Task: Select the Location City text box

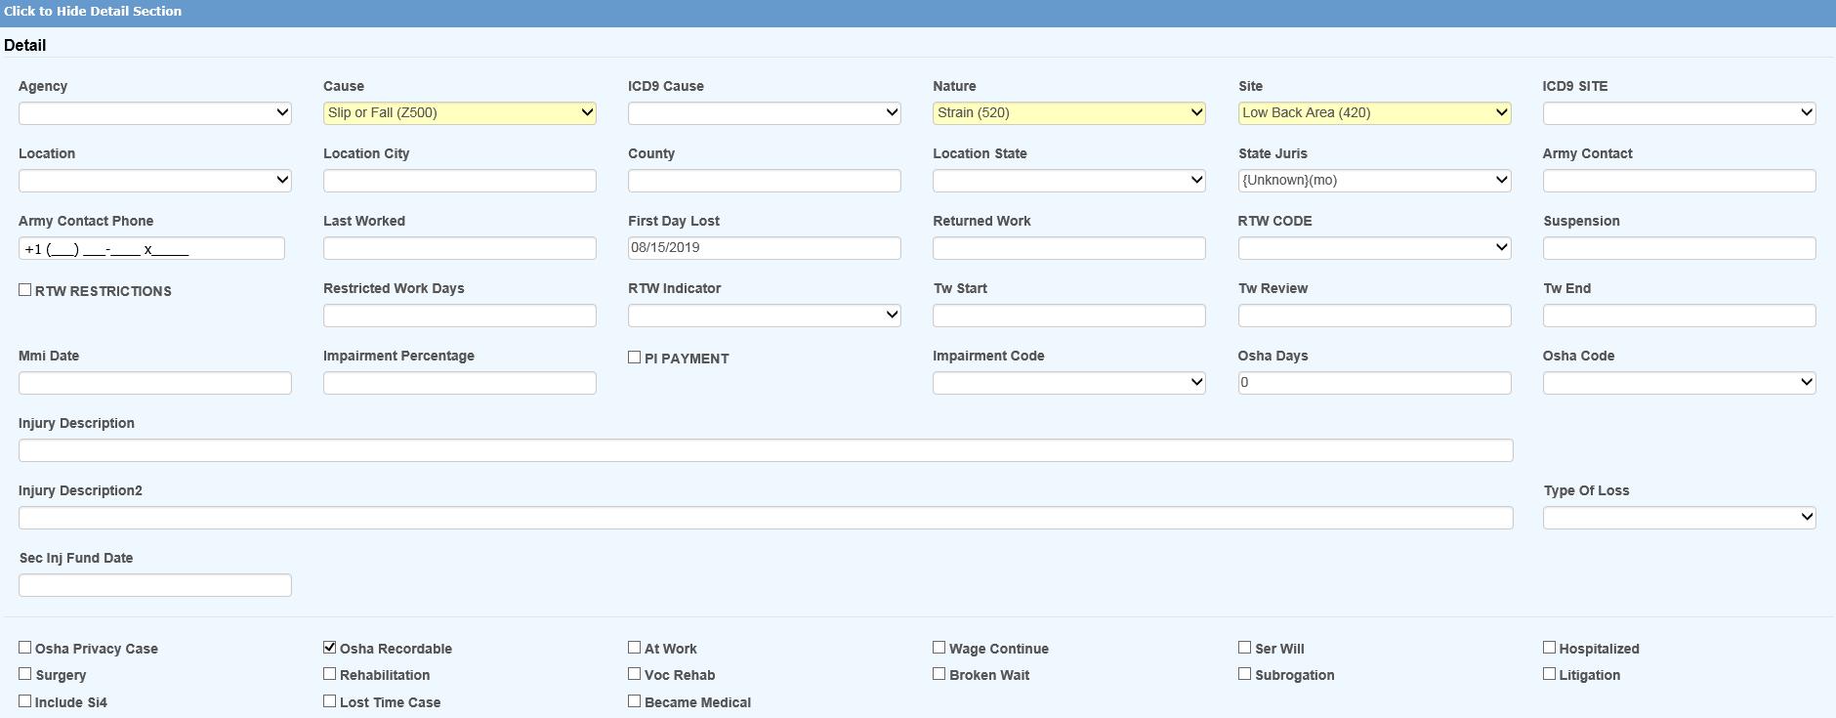Action: [x=459, y=181]
